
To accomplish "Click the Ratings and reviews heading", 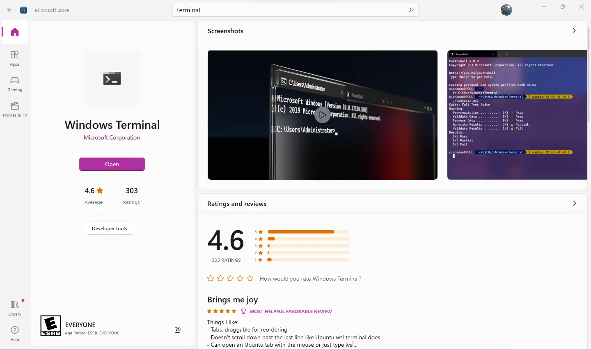I will pos(237,204).
